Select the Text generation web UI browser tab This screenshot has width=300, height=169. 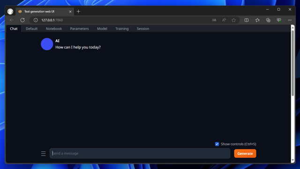pos(45,11)
